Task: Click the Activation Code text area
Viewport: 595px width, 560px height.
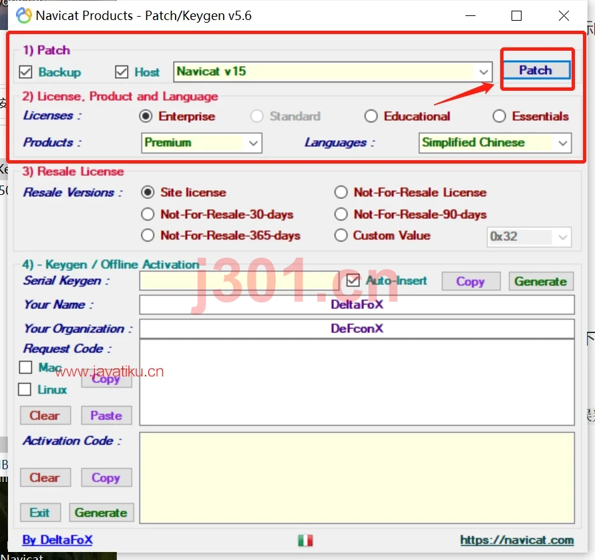Action: pos(357,478)
